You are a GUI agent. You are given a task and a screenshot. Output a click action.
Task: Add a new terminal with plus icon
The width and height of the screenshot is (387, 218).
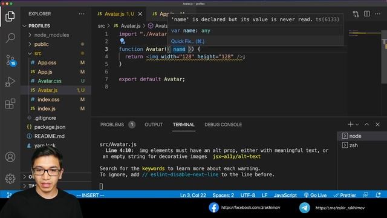[x=351, y=124]
